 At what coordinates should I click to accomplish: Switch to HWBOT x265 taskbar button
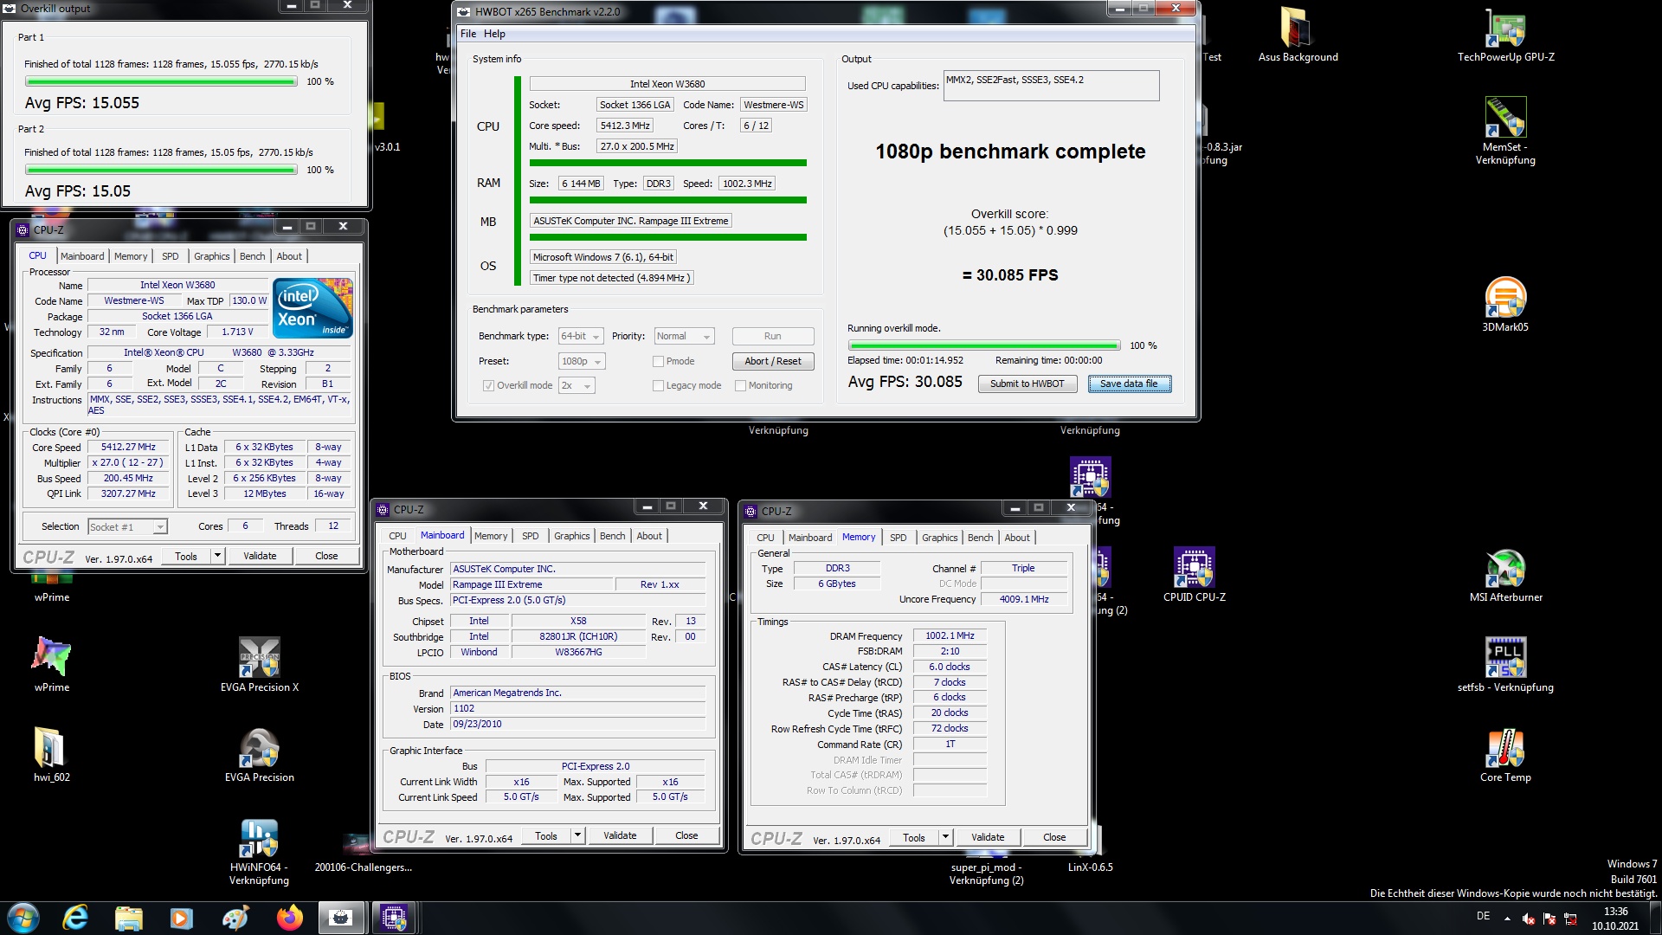click(x=341, y=918)
